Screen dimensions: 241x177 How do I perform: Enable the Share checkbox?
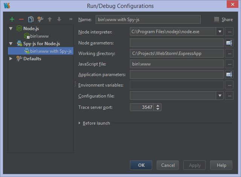point(217,19)
